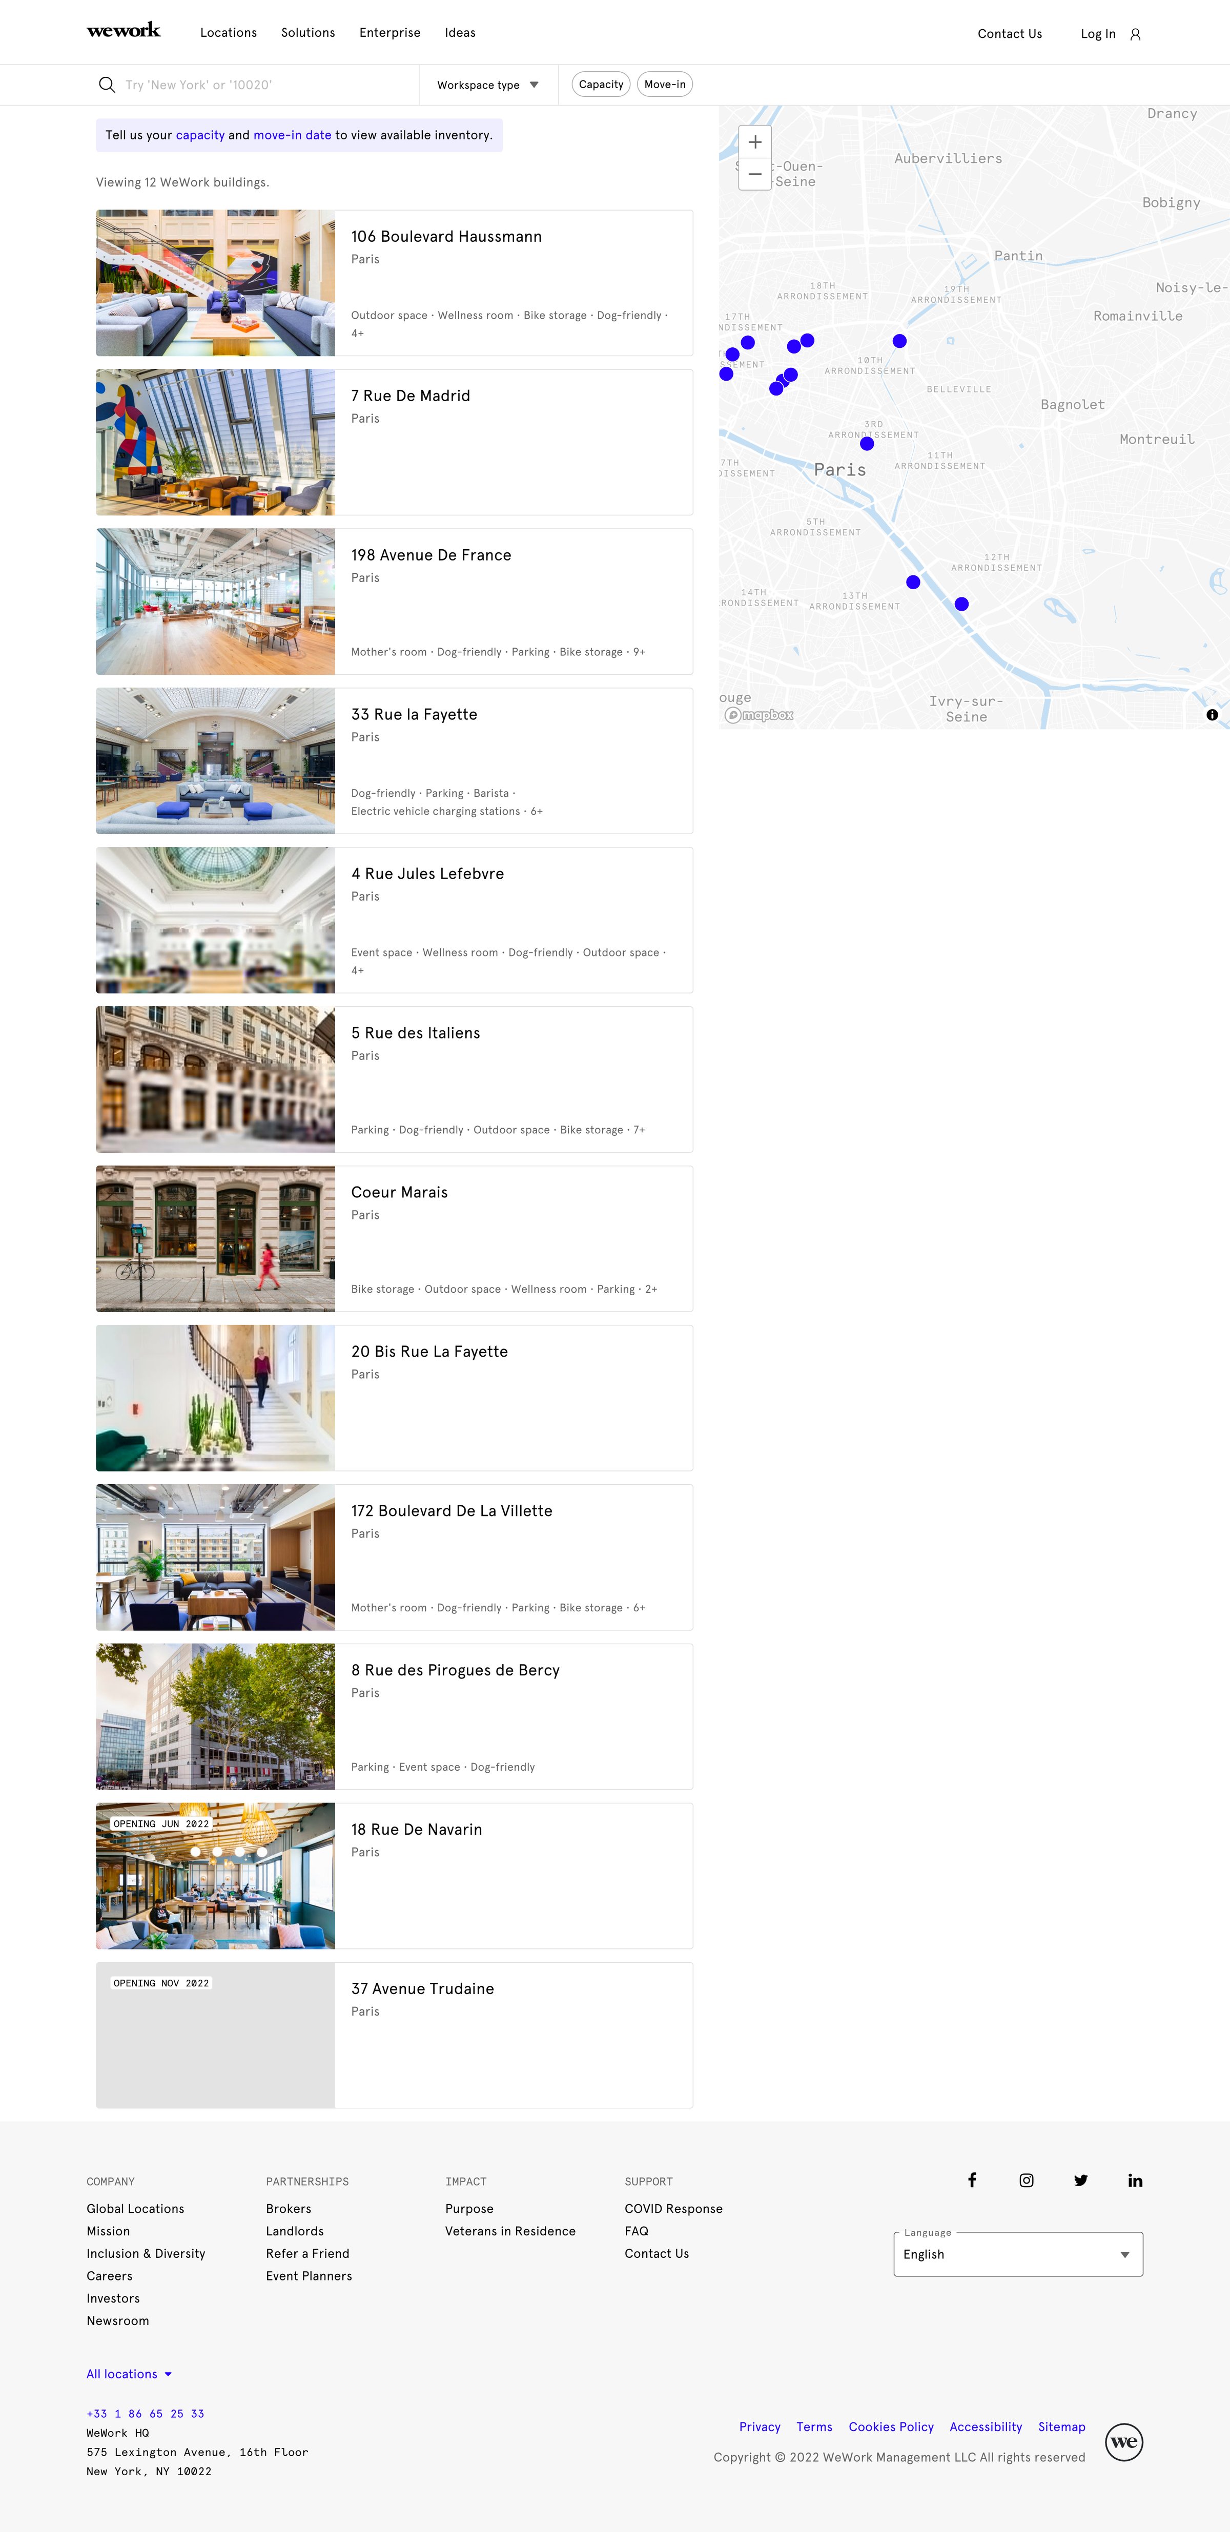
Task: Select the map pin near 12th Arrondissement
Action: [x=961, y=605]
